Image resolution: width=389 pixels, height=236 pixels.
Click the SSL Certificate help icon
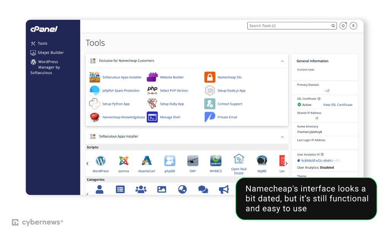[319, 99]
